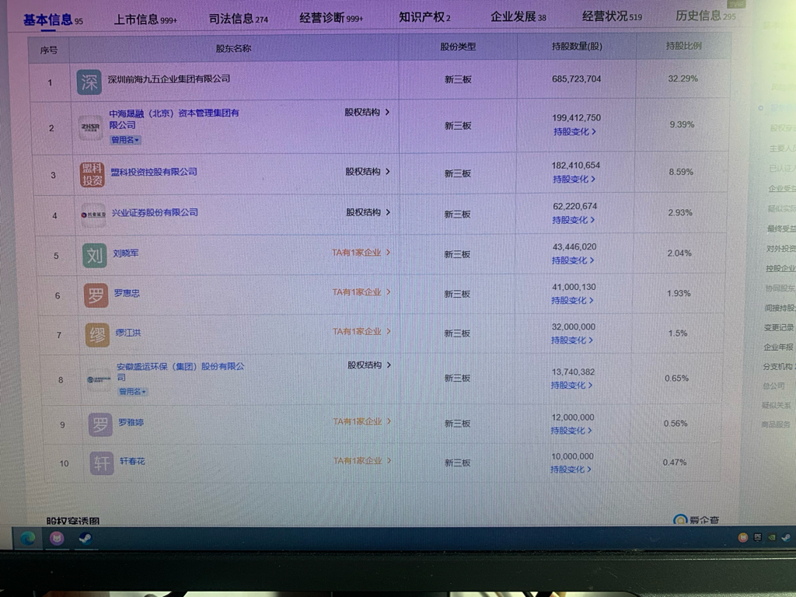Click the 轩 avatar icon
Screen dimensions: 796x597
click(x=102, y=463)
